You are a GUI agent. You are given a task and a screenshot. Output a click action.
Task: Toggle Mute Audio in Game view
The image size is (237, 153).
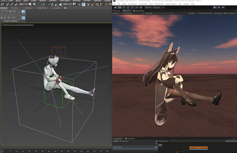pyautogui.click(x=218, y=13)
